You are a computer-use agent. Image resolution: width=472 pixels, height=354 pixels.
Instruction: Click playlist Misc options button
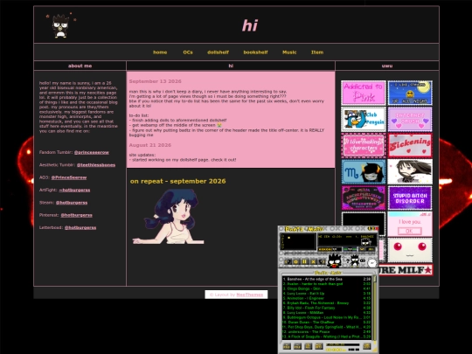point(319,346)
